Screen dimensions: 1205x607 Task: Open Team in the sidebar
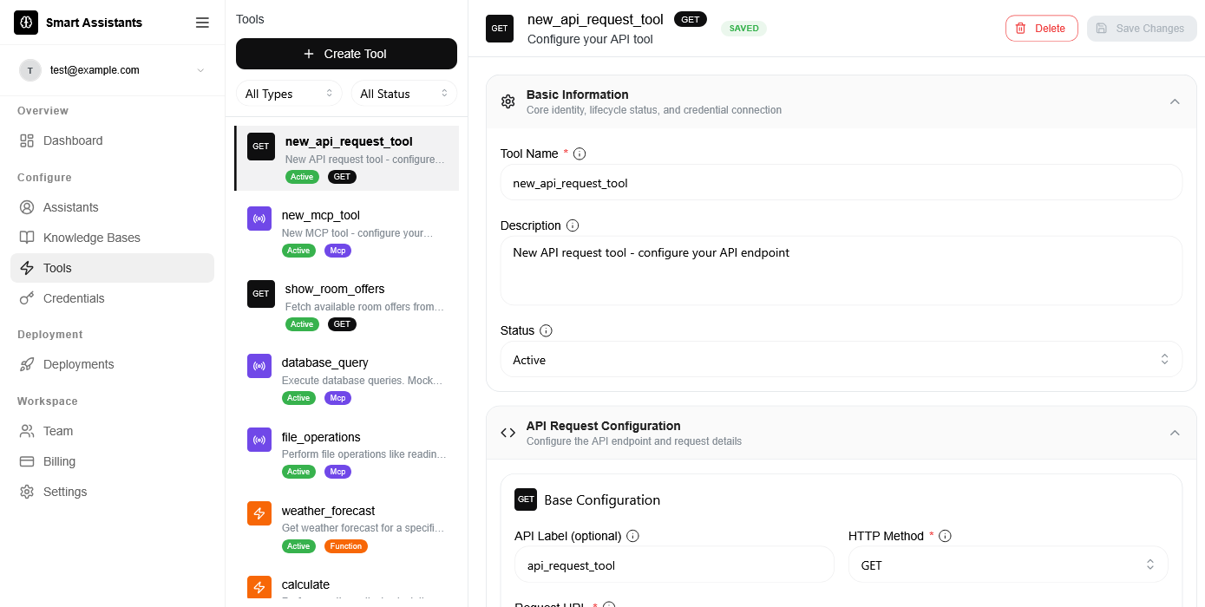pos(112,431)
